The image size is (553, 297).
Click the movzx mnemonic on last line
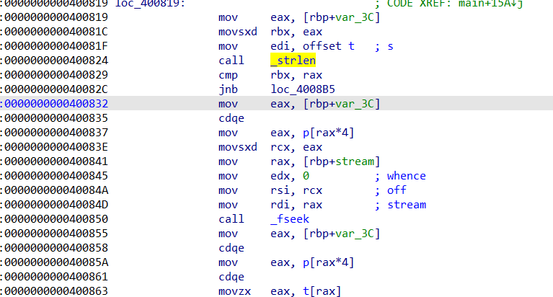click(x=233, y=291)
